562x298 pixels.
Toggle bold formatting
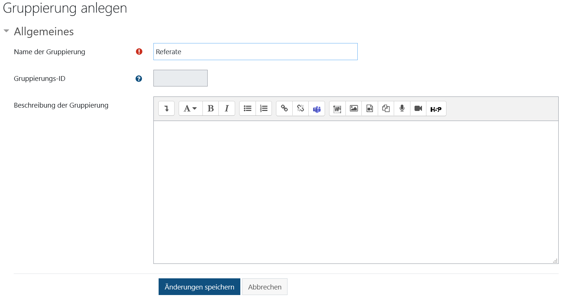[x=211, y=108]
